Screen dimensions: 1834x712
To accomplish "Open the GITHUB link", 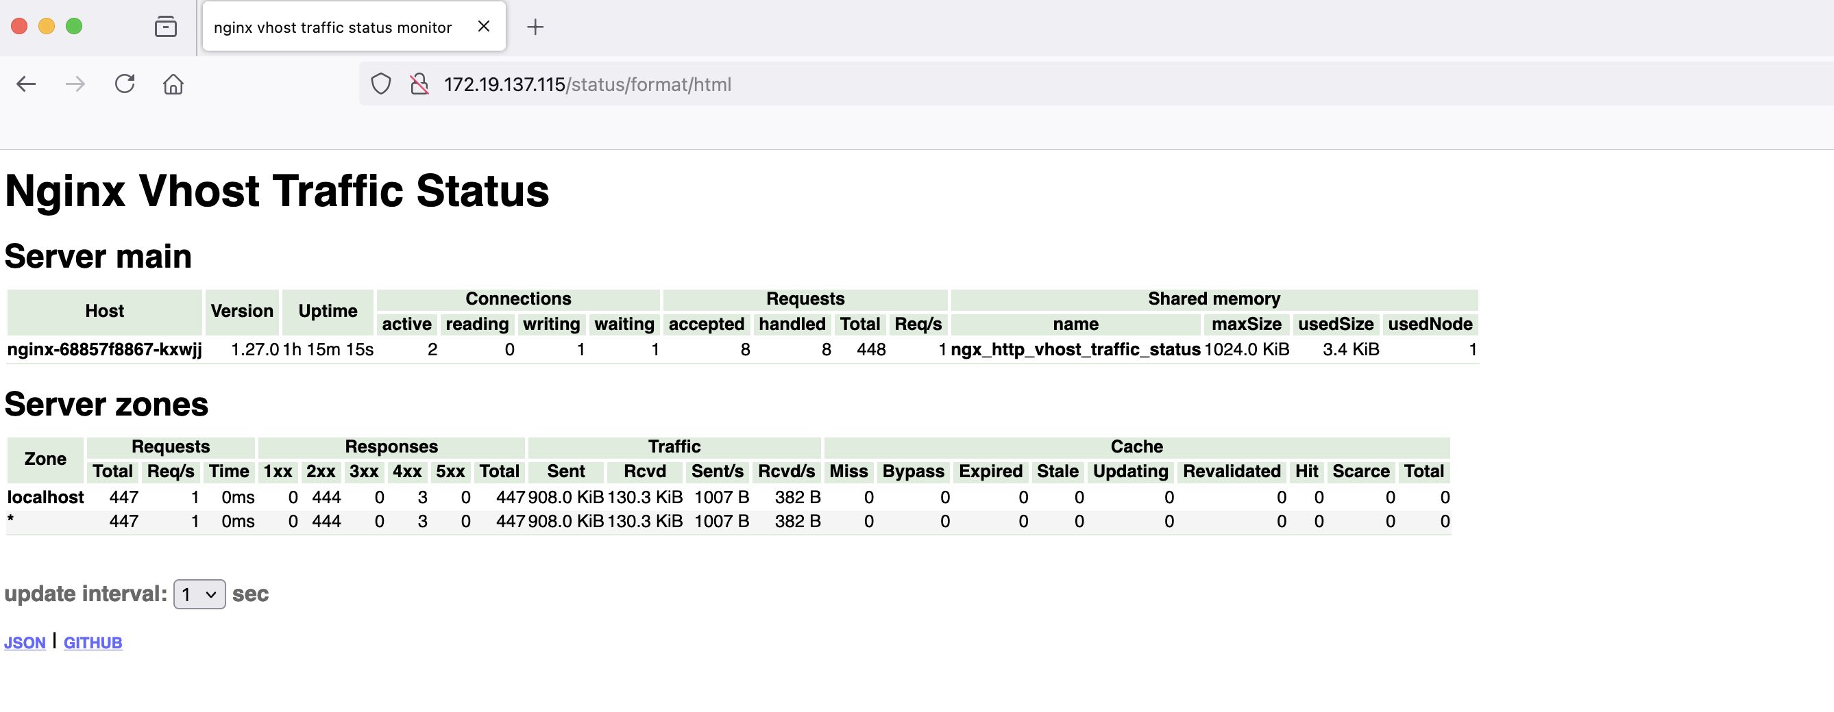I will (x=93, y=643).
